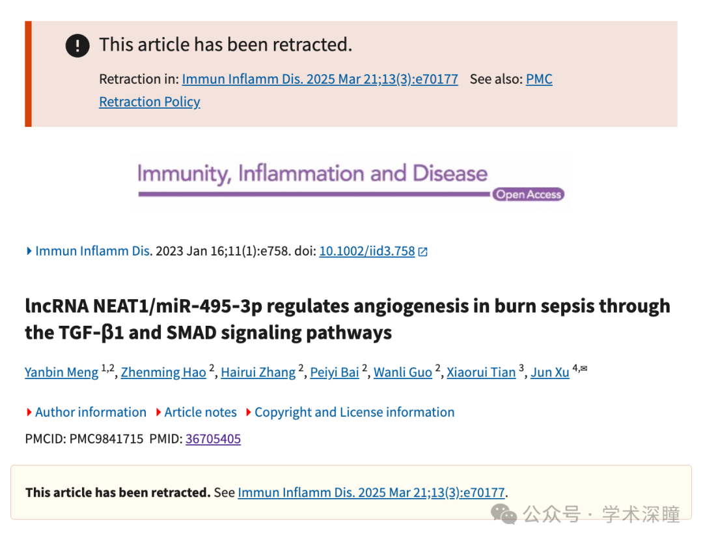Open retraction link in the yellow notice box

(371, 493)
